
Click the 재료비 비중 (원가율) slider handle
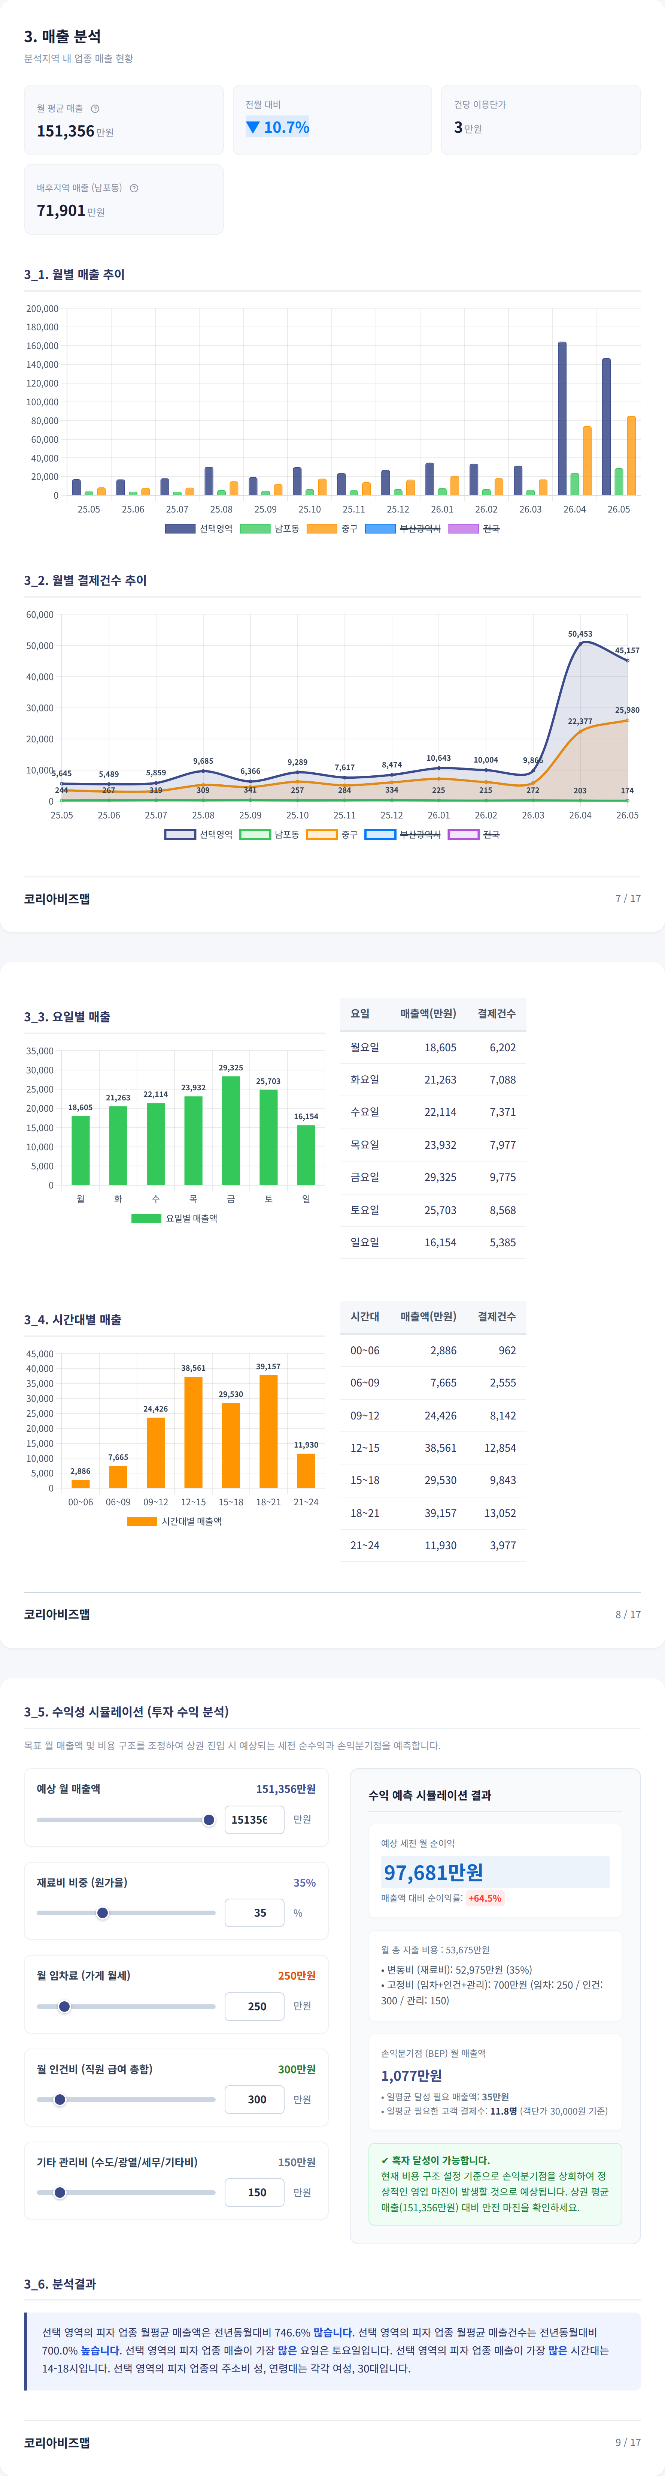103,1913
